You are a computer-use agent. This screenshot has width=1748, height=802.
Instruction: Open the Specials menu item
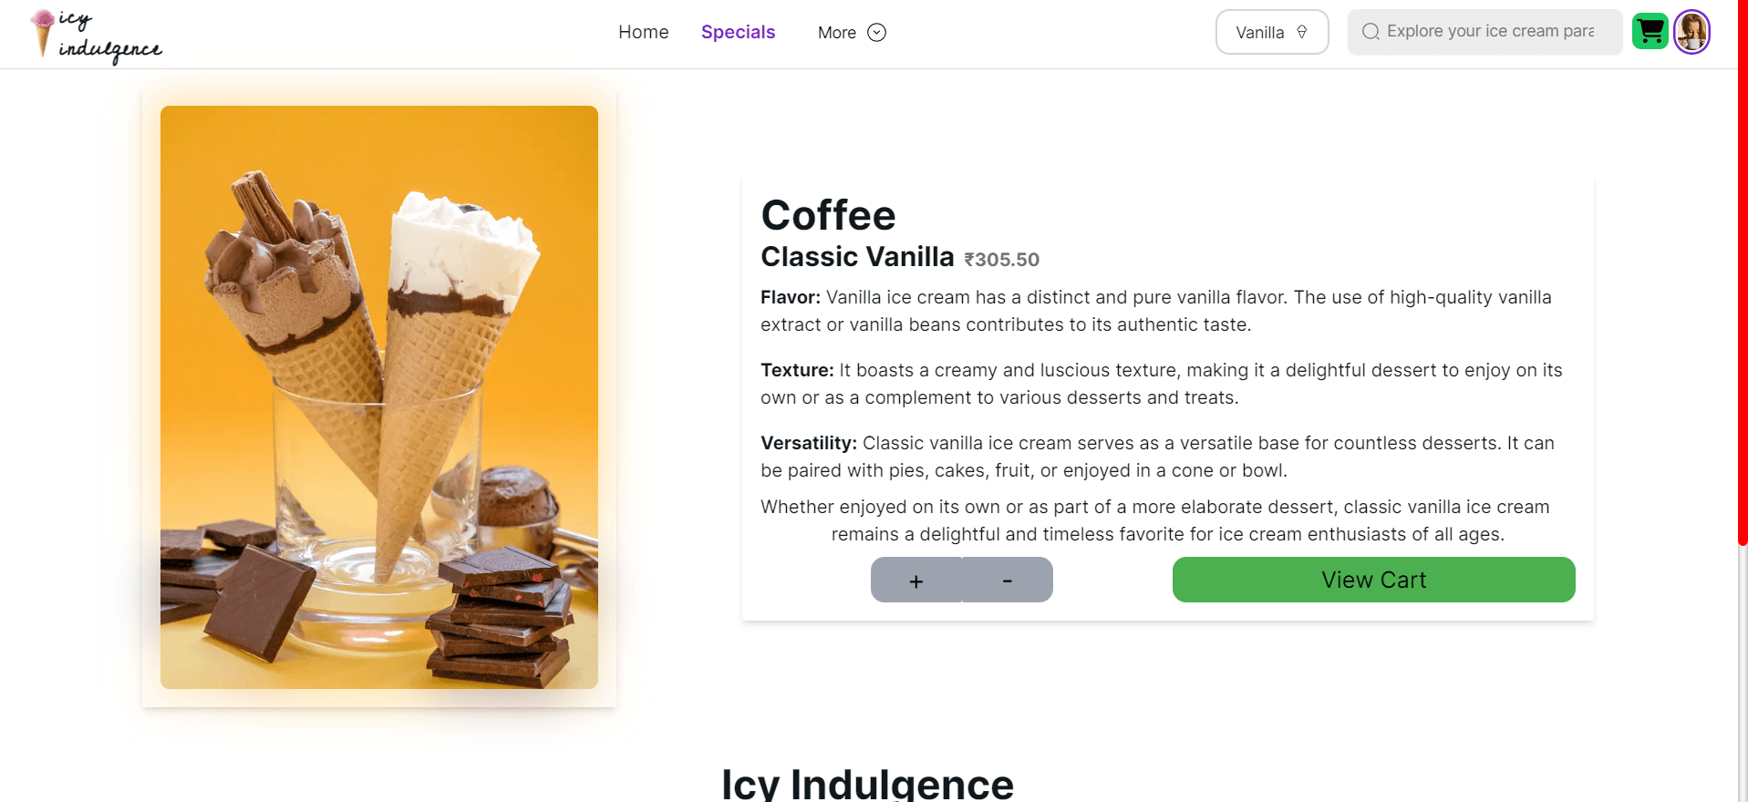738,32
